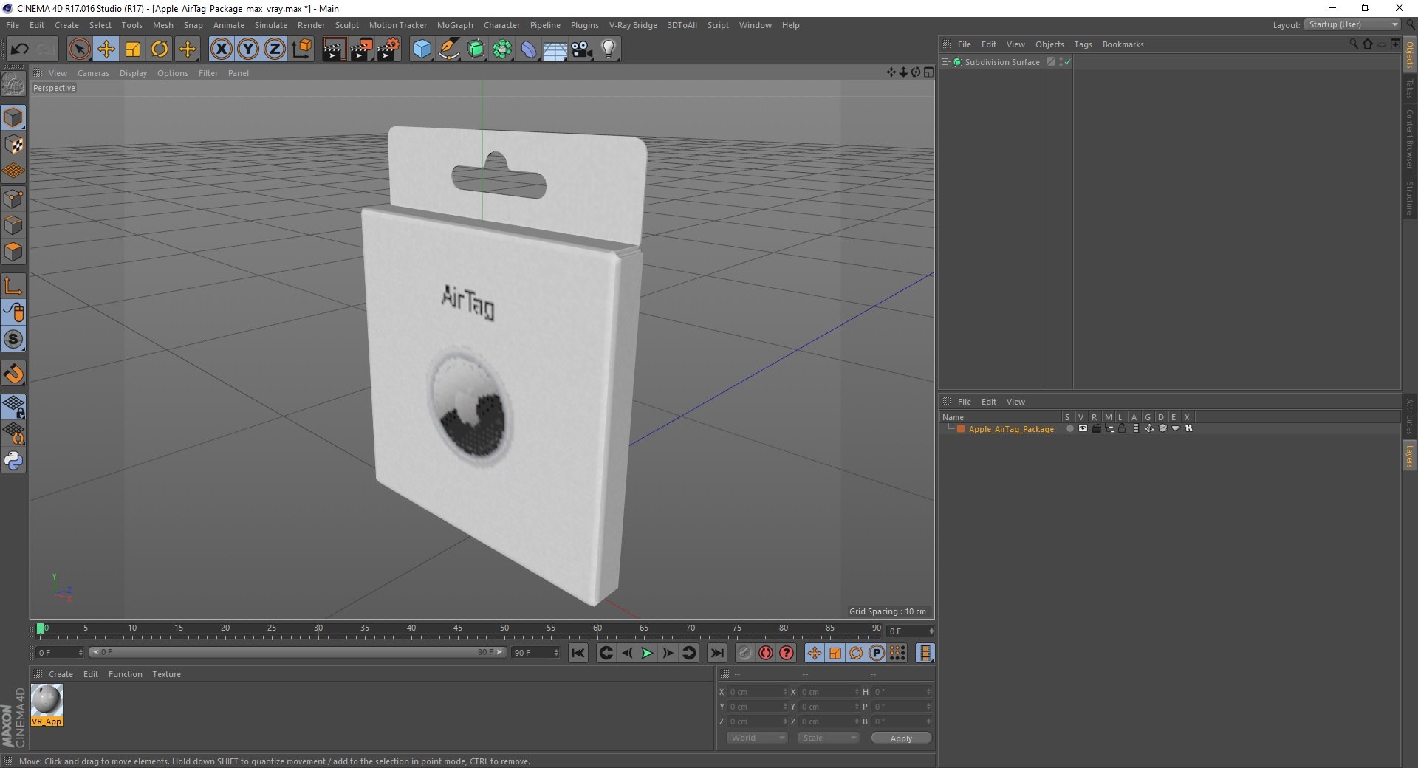Click the Record Active Objects button
1418x768 pixels.
(x=744, y=653)
